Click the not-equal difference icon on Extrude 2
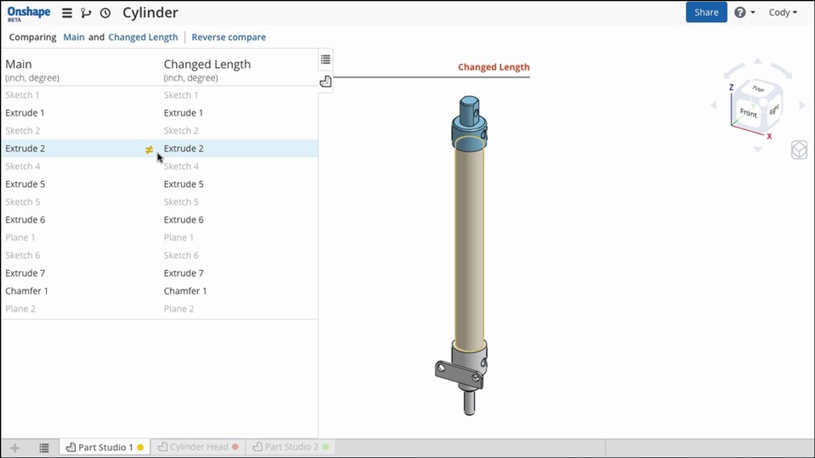 pos(149,149)
